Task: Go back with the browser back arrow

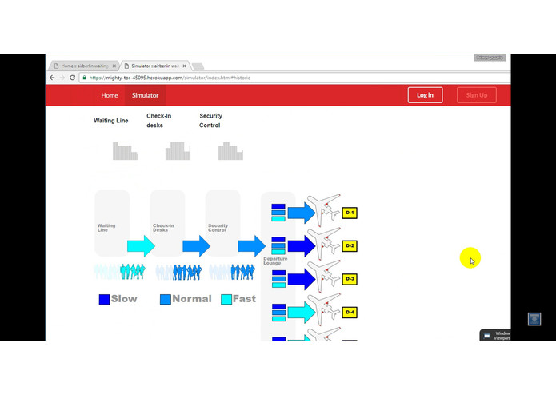Action: (x=52, y=78)
